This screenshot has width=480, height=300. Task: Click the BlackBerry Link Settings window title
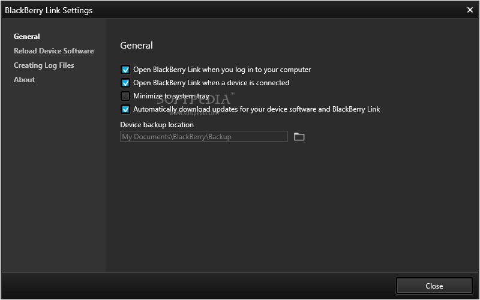(x=49, y=10)
